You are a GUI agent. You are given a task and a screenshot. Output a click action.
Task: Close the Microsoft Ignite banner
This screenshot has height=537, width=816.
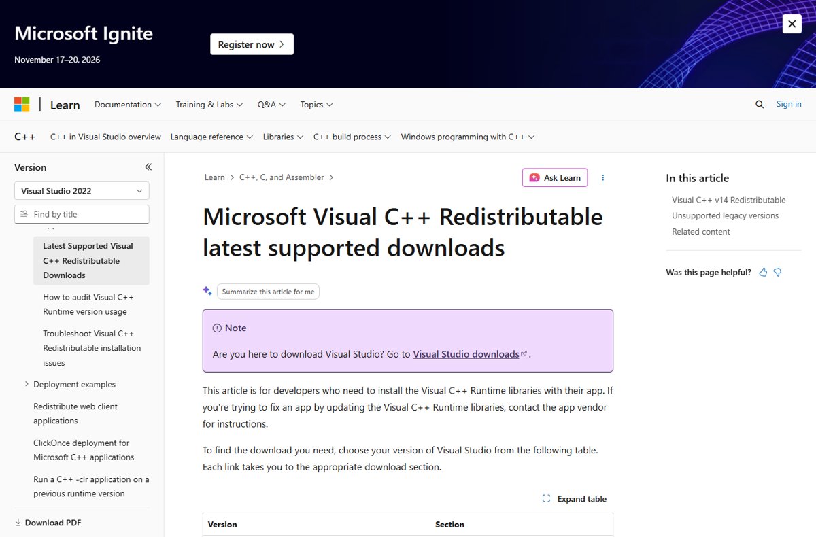click(x=792, y=24)
